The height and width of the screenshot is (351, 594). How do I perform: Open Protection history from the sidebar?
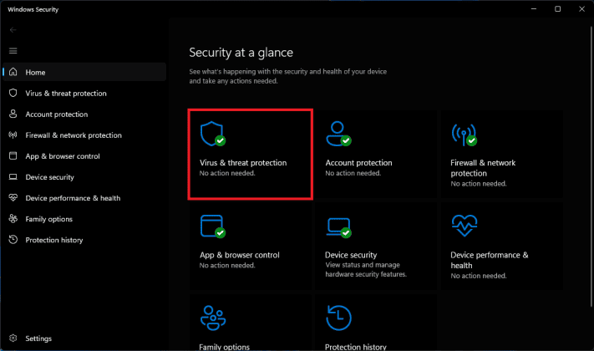click(x=53, y=240)
